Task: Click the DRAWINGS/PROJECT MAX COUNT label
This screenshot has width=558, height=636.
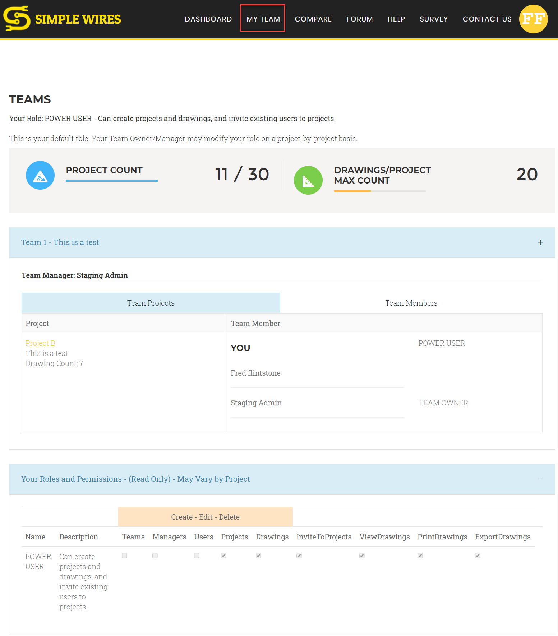Action: [x=382, y=175]
